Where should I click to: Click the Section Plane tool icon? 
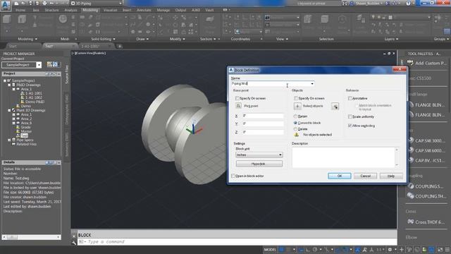(x=210, y=20)
